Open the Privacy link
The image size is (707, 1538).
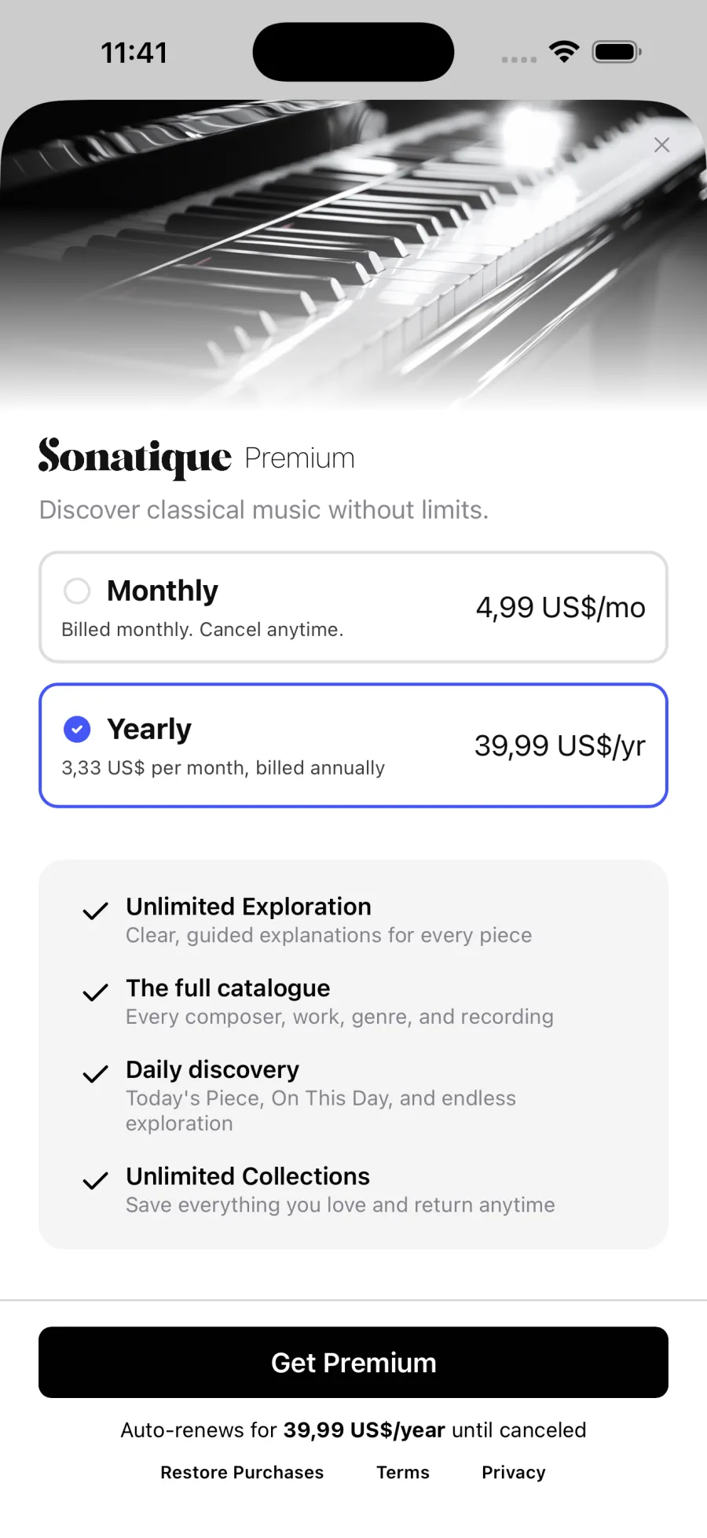click(x=514, y=1472)
